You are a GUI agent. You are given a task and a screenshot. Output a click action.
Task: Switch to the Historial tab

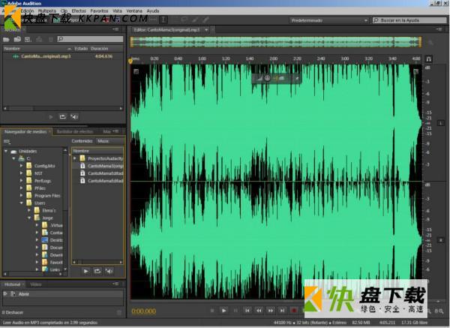12,284
